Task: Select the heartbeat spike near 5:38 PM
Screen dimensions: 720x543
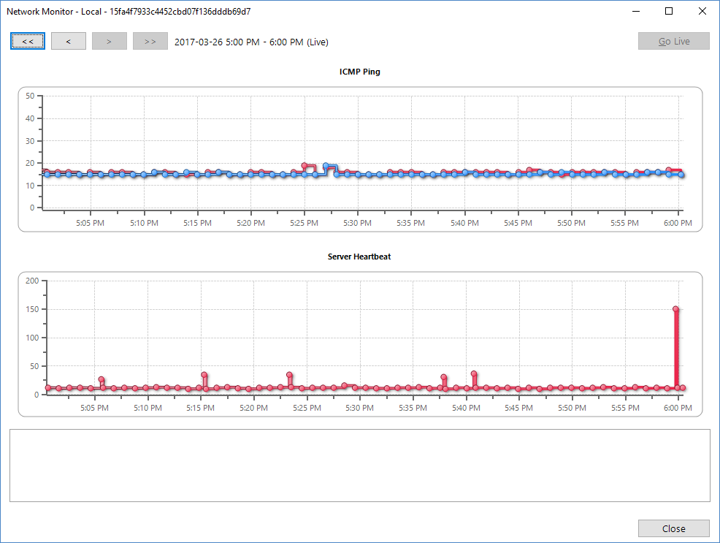Action: coord(443,377)
